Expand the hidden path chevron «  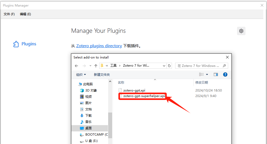[107, 66]
